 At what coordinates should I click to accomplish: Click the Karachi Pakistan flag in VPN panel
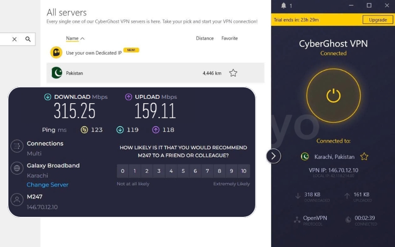point(305,157)
